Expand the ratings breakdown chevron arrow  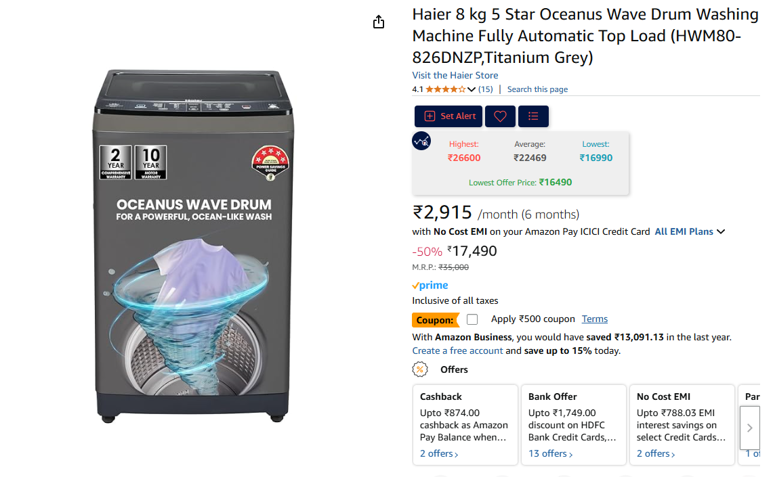[x=472, y=89]
